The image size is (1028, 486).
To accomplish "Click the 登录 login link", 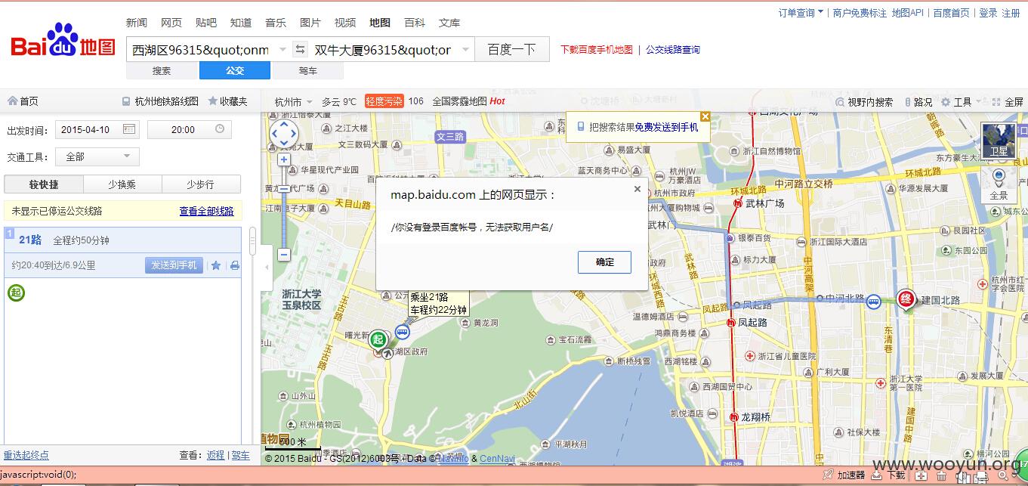I will [989, 13].
